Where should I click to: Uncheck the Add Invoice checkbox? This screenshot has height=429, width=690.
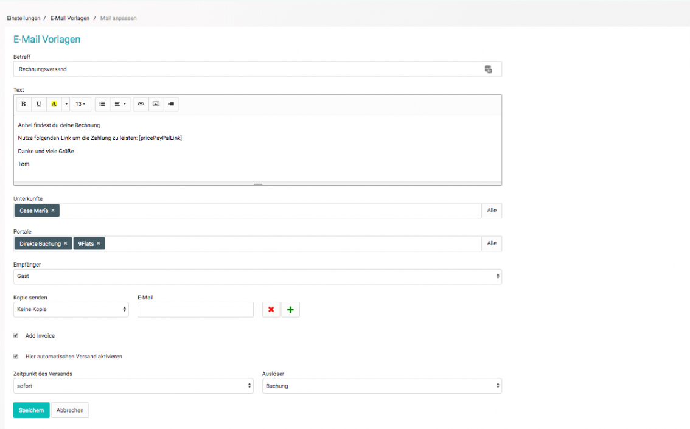pyautogui.click(x=16, y=335)
